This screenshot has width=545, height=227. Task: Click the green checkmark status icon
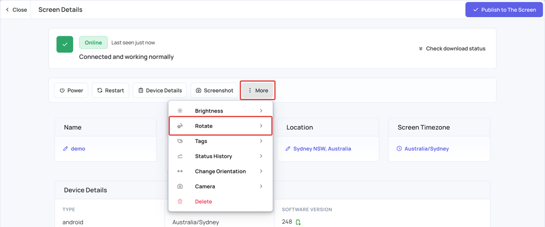coord(65,44)
